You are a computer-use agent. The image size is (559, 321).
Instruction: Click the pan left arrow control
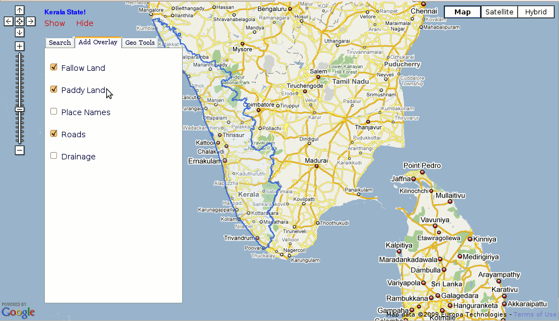8,20
